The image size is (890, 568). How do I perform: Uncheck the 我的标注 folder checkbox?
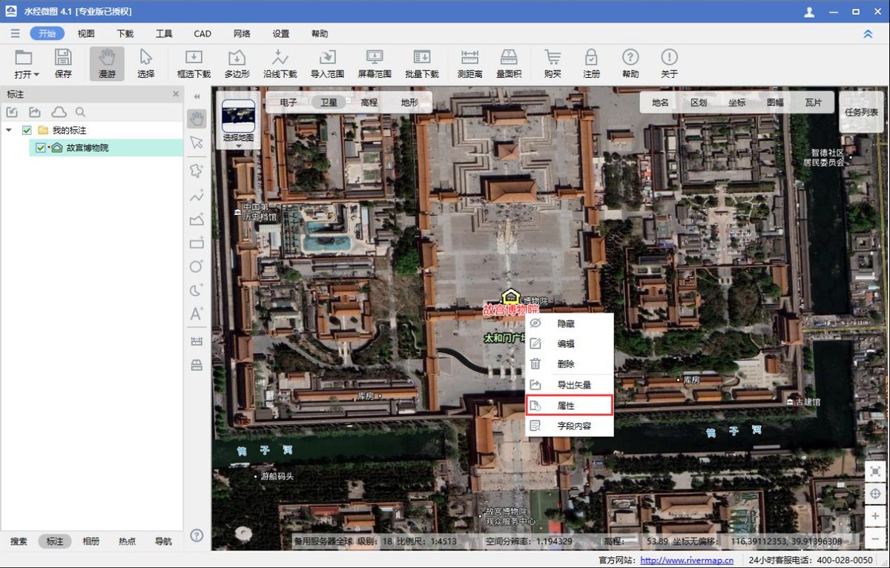coord(27,131)
